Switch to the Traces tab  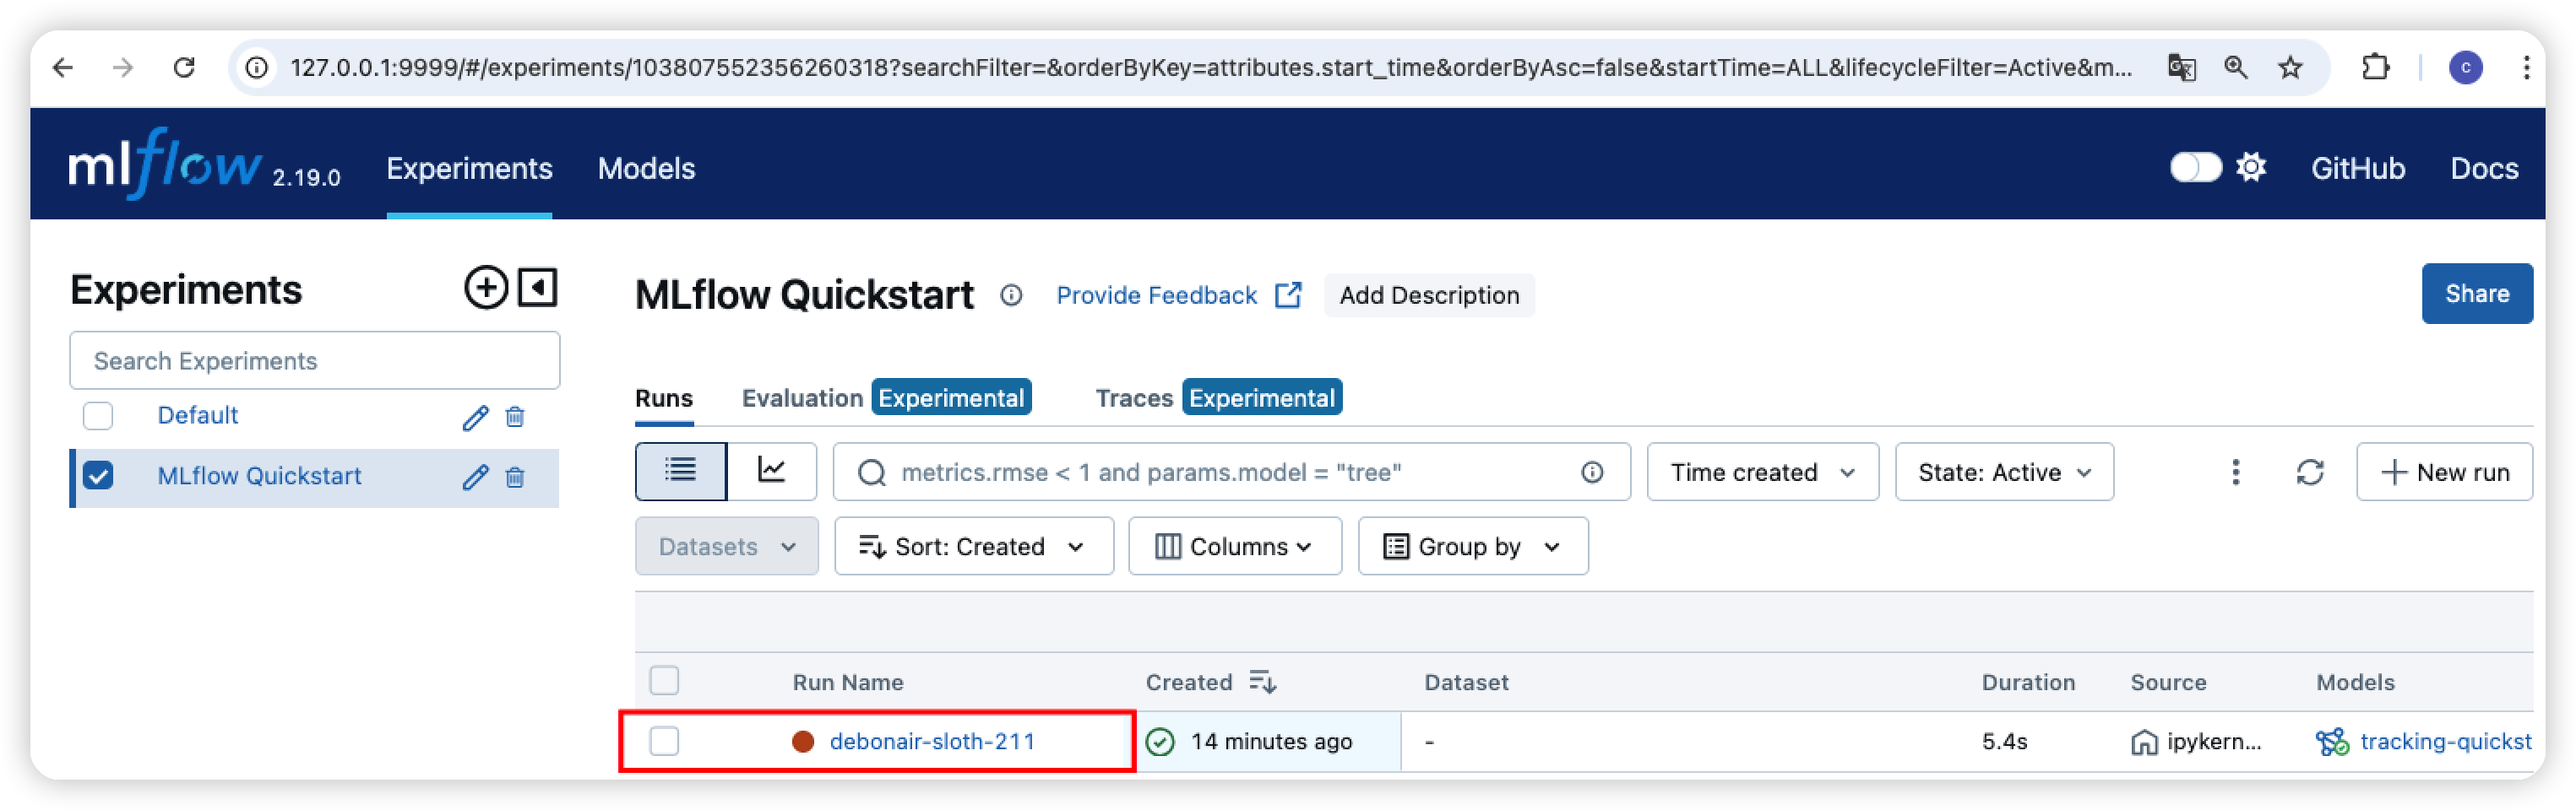1133,398
